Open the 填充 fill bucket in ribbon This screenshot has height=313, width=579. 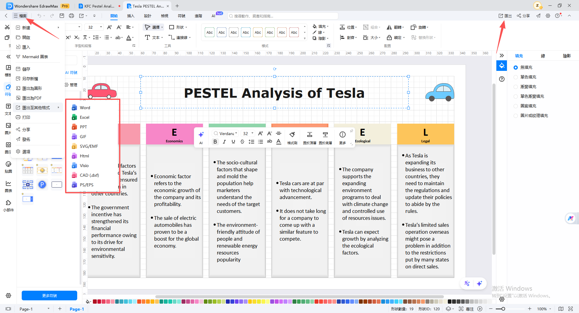point(321,27)
